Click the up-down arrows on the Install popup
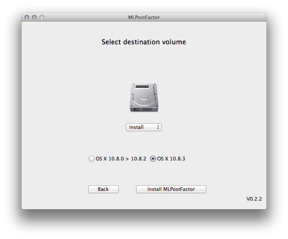 click(158, 127)
